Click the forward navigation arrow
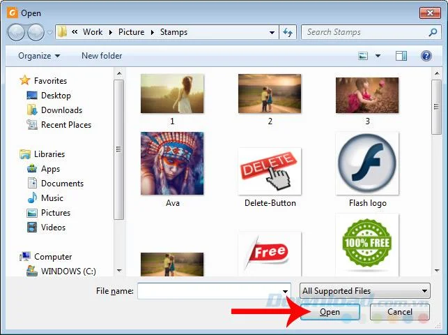 (36, 32)
